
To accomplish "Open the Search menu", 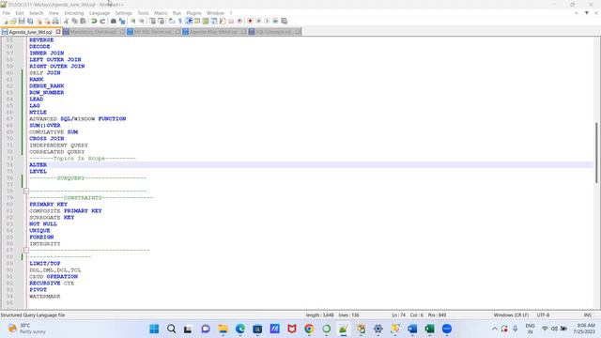I will (36, 13).
